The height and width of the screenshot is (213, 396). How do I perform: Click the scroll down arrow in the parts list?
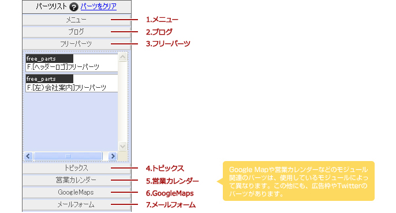tap(123, 146)
